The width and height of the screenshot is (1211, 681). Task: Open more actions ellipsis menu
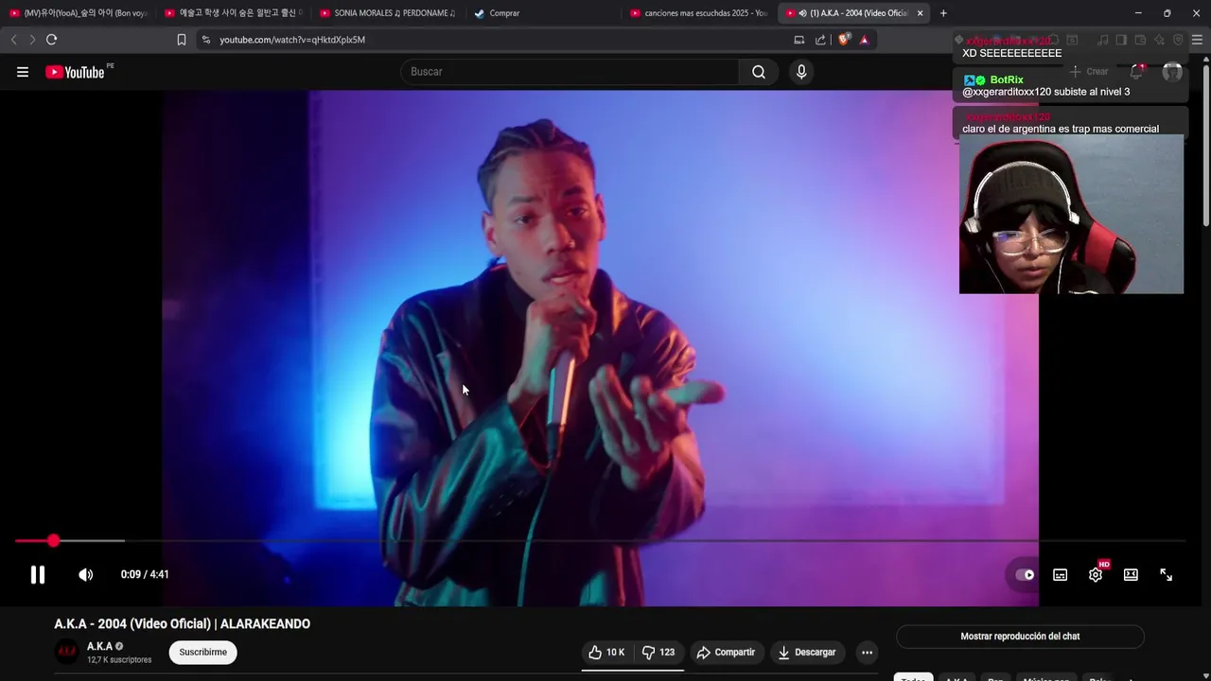pos(867,653)
